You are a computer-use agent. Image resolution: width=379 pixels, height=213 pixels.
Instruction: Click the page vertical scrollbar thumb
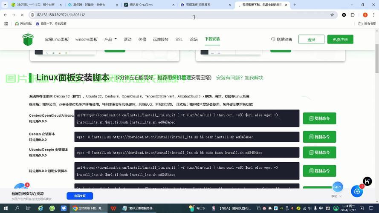pos(377,59)
